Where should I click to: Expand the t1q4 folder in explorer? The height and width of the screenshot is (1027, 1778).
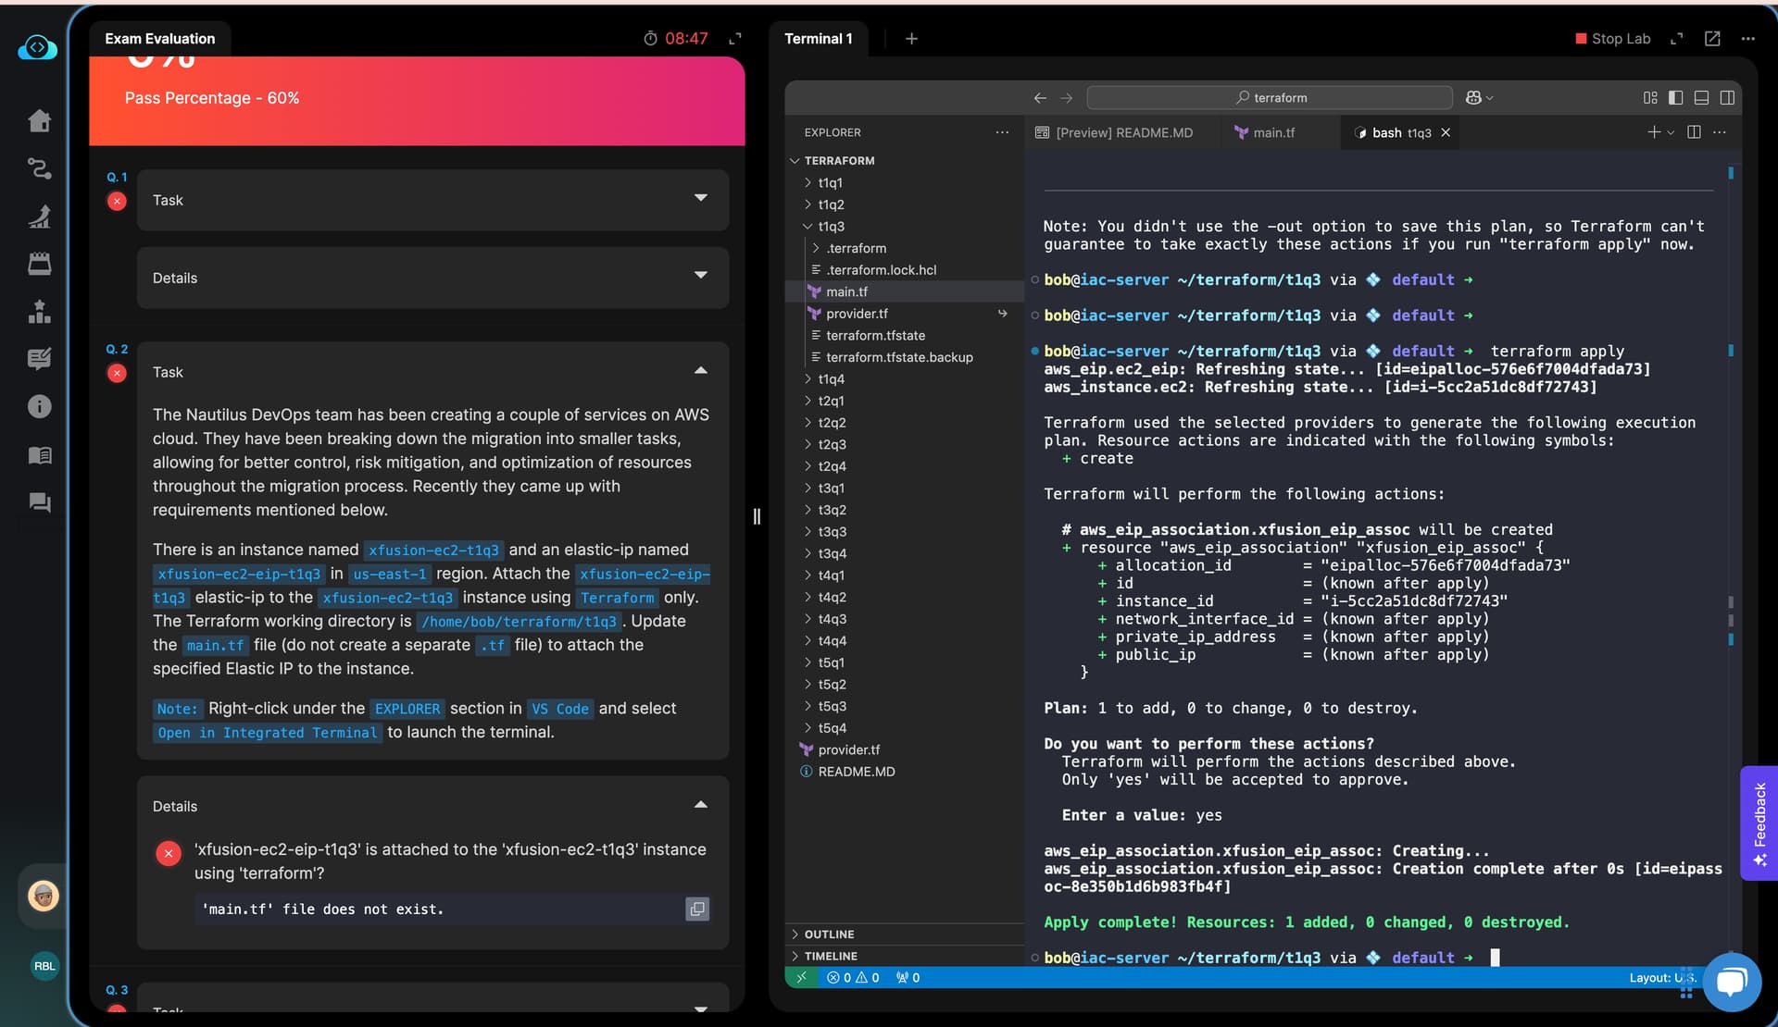(x=831, y=379)
